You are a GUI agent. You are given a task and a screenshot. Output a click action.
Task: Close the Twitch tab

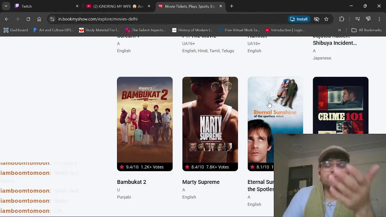(77, 6)
